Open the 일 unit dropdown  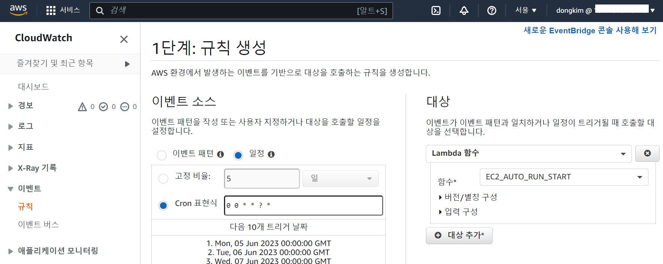pos(340,179)
